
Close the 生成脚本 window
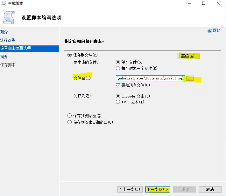[x=218, y=3]
